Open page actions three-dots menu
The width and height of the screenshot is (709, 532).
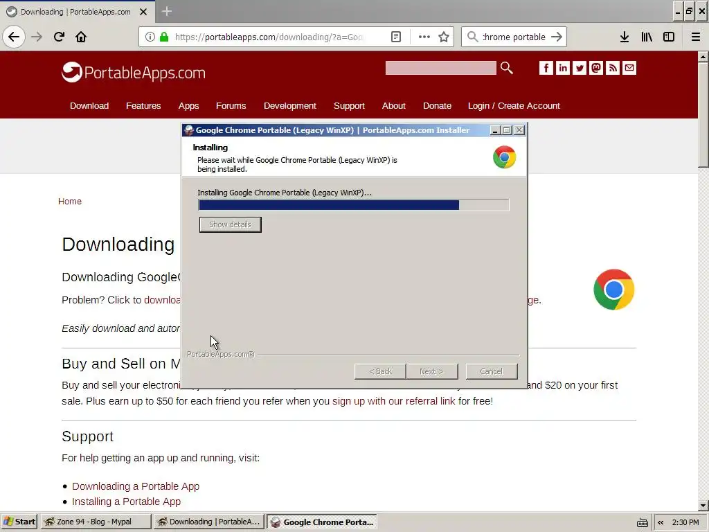point(424,37)
